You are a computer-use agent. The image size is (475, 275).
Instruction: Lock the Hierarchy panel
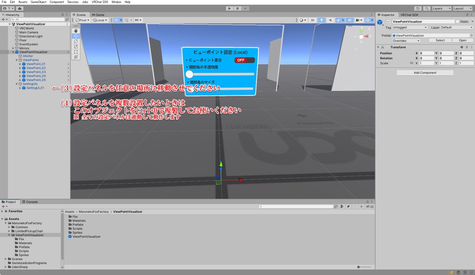(x=63, y=14)
